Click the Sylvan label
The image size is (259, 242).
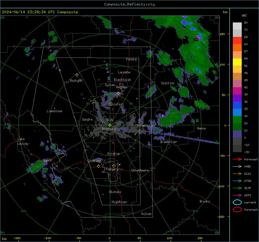coord(110,85)
